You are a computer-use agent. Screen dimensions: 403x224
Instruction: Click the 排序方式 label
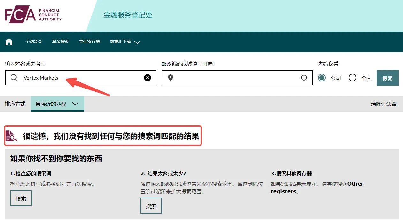click(x=15, y=104)
